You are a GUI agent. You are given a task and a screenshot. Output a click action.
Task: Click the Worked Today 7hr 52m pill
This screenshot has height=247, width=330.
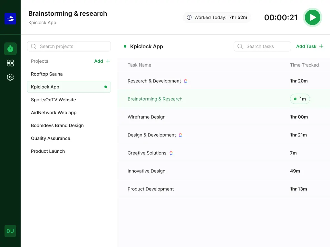click(x=217, y=17)
